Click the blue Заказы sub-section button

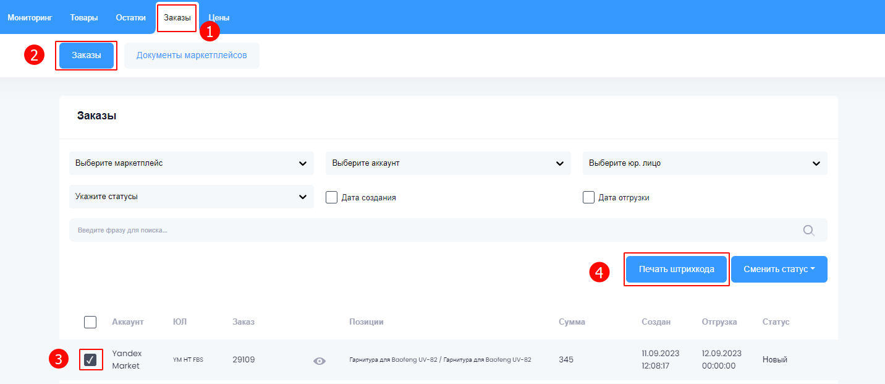coord(87,56)
